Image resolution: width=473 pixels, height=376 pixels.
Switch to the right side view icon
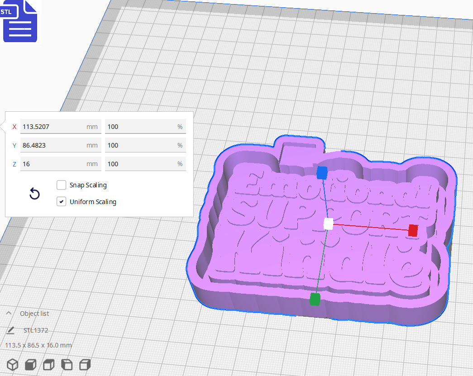point(85,364)
